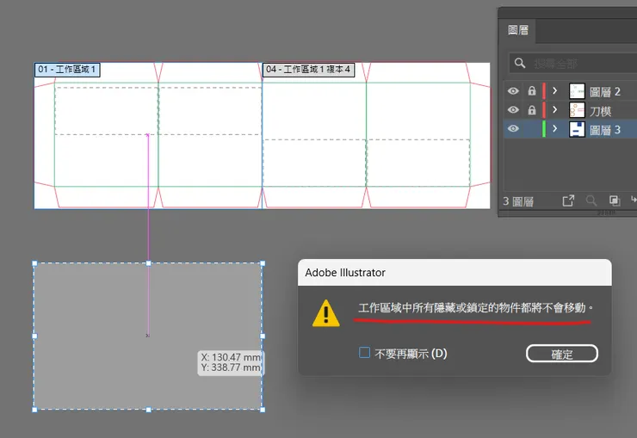The height and width of the screenshot is (438, 637).
Task: Click the 工作區域中所有隱藏或鎖定的物件都將不會移動 warning text
Action: (475, 308)
